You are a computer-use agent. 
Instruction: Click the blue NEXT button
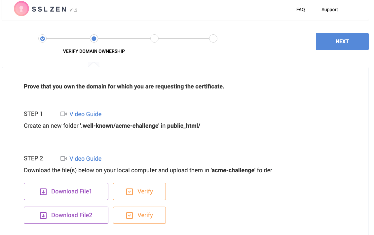[342, 42]
